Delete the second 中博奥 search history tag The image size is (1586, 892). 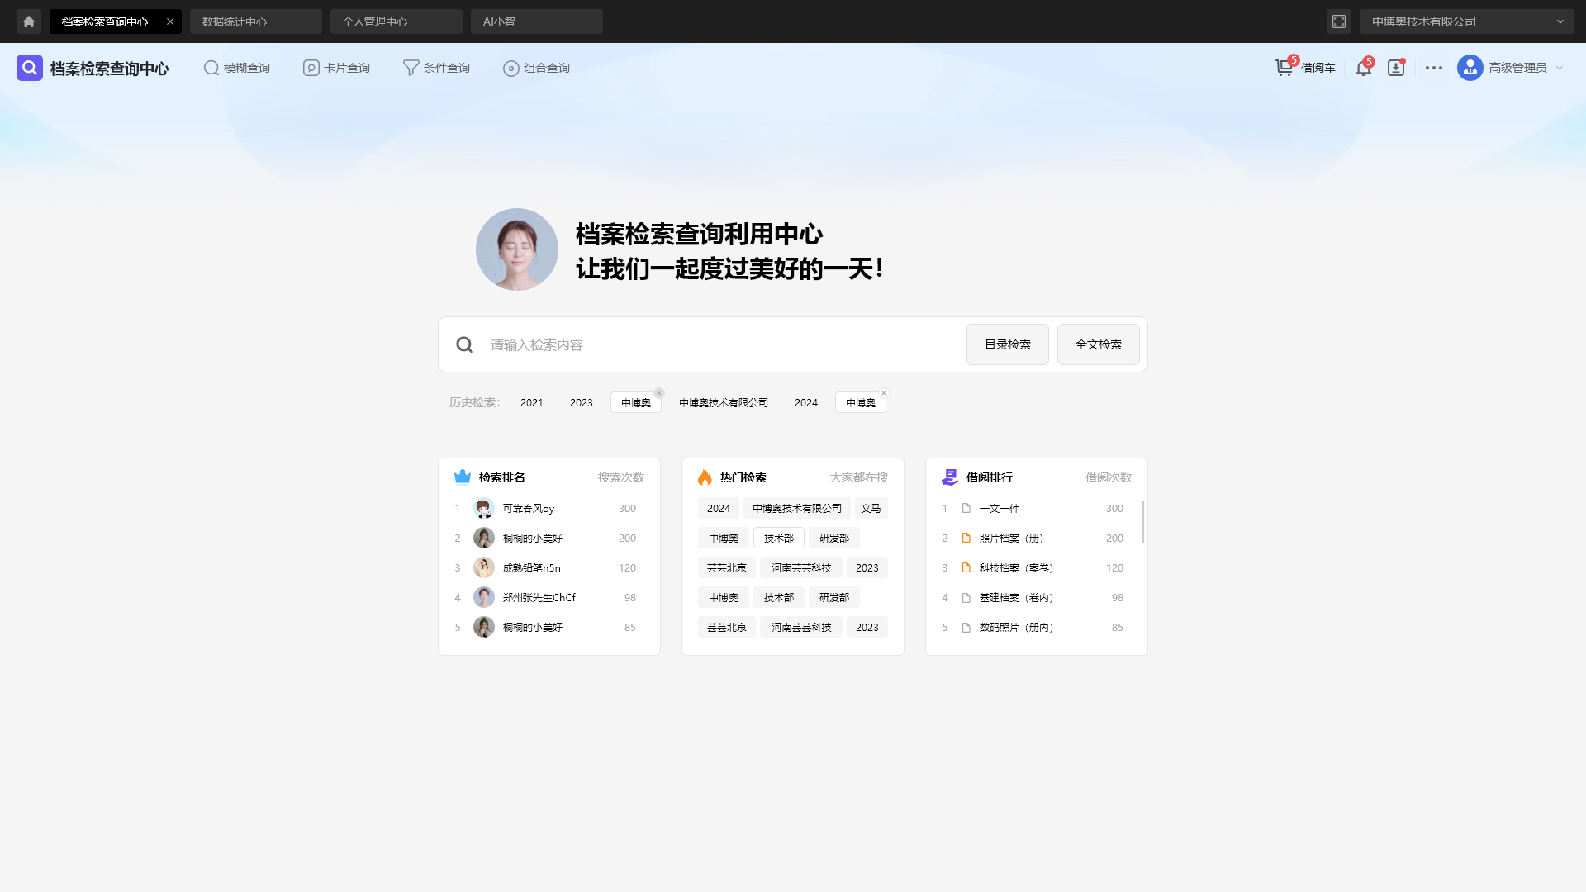[x=884, y=393]
